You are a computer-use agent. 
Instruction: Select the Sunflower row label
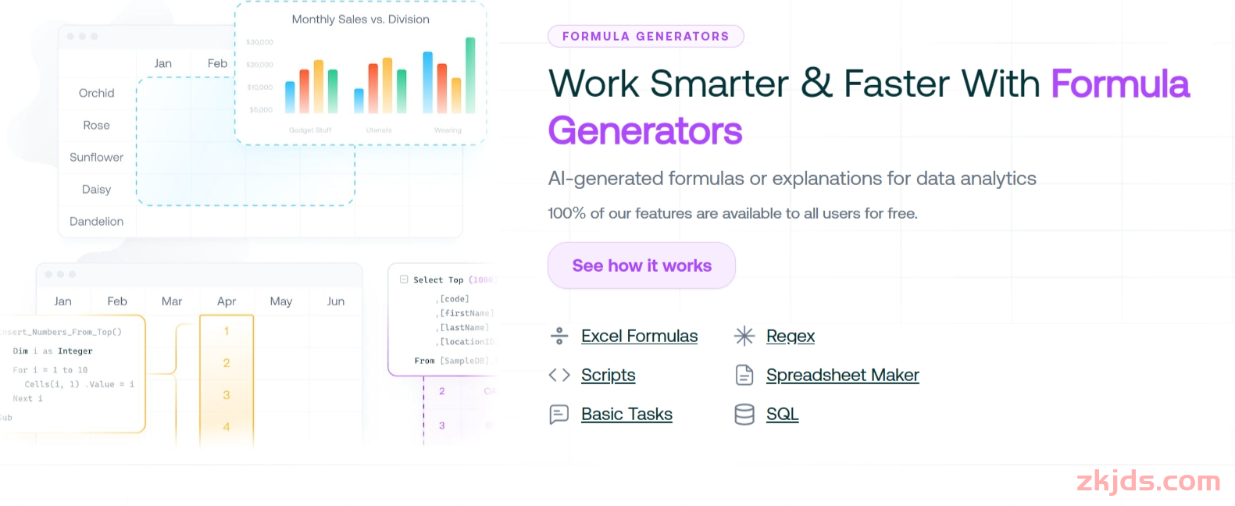point(96,157)
